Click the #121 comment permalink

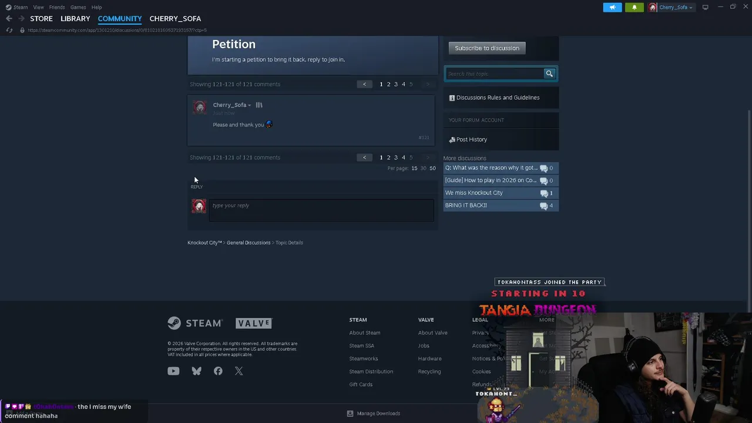(x=424, y=137)
